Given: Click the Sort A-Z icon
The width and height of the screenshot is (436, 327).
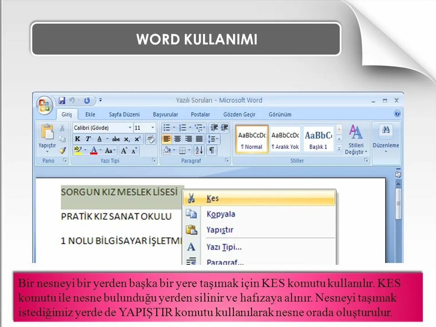Looking at the screenshot, I should click(x=199, y=150).
